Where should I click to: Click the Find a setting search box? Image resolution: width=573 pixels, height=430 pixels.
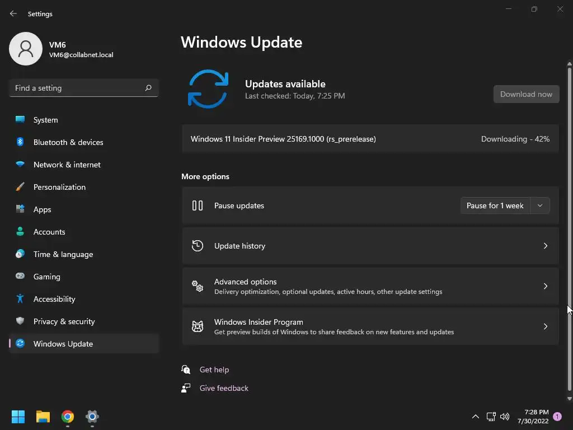point(84,88)
